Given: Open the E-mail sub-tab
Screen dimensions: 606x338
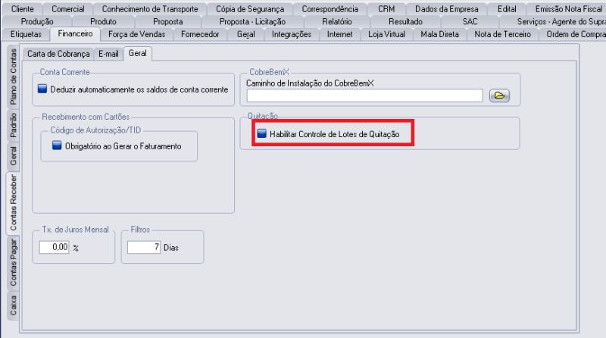Looking at the screenshot, I should [108, 54].
